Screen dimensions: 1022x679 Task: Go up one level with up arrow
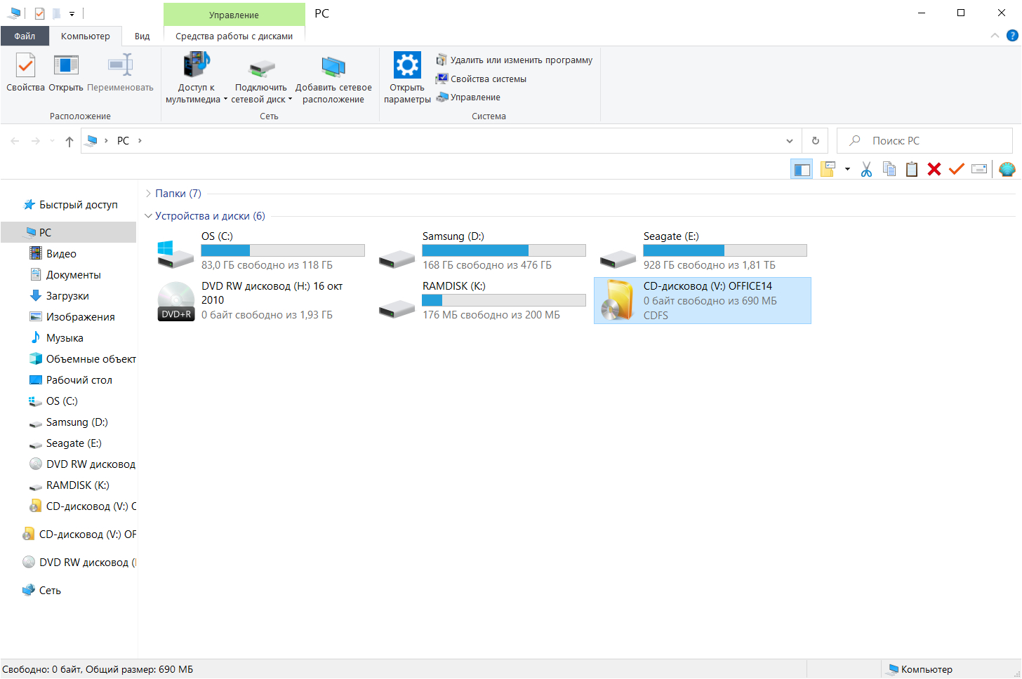click(x=69, y=141)
